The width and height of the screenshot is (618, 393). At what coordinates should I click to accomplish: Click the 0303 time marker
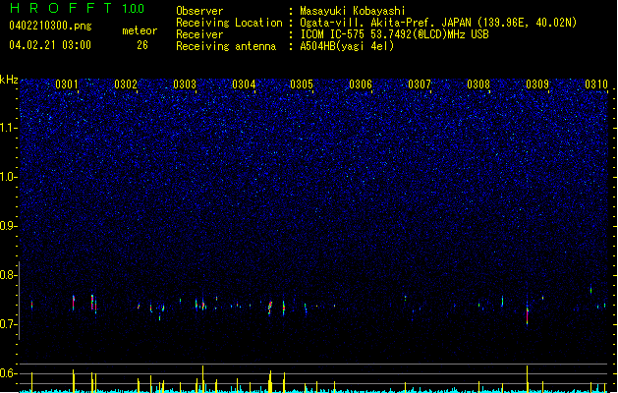pos(185,84)
